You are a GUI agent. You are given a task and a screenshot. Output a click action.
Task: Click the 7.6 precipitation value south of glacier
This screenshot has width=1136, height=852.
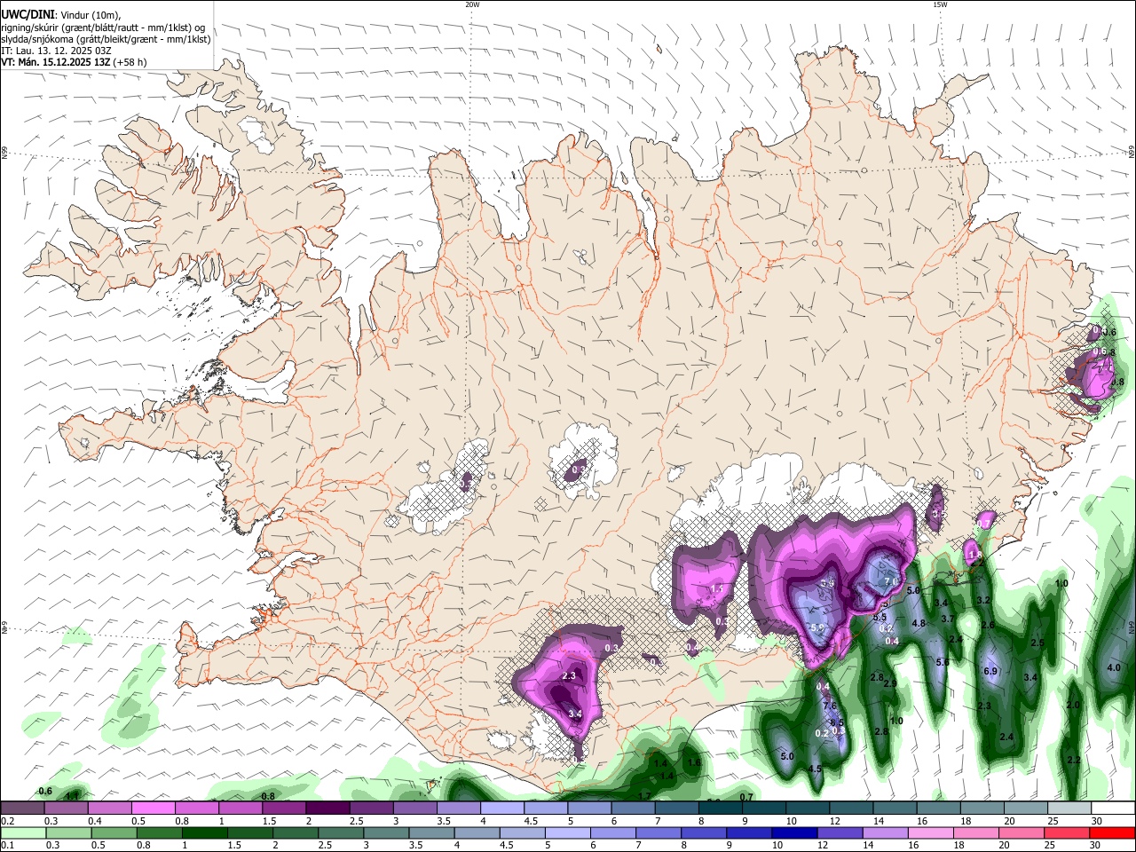(830, 706)
